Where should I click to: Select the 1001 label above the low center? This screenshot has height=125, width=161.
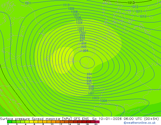(80, 30)
